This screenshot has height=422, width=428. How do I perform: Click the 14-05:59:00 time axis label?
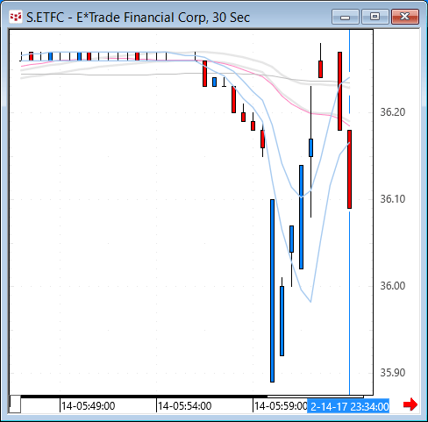[281, 406]
